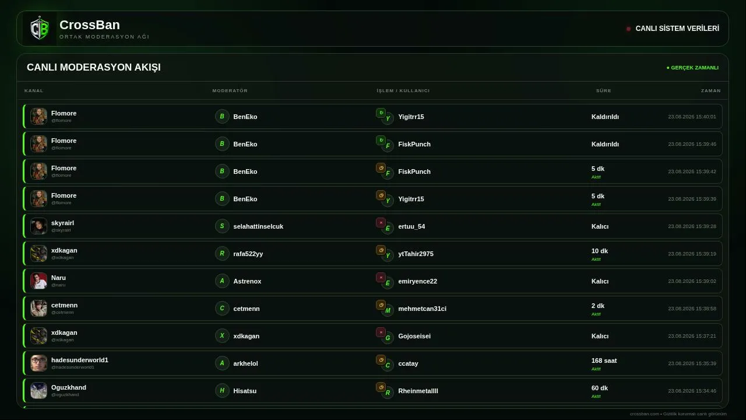746x420 pixels.
Task: Open the user mehmetcan31ci
Action: point(422,309)
